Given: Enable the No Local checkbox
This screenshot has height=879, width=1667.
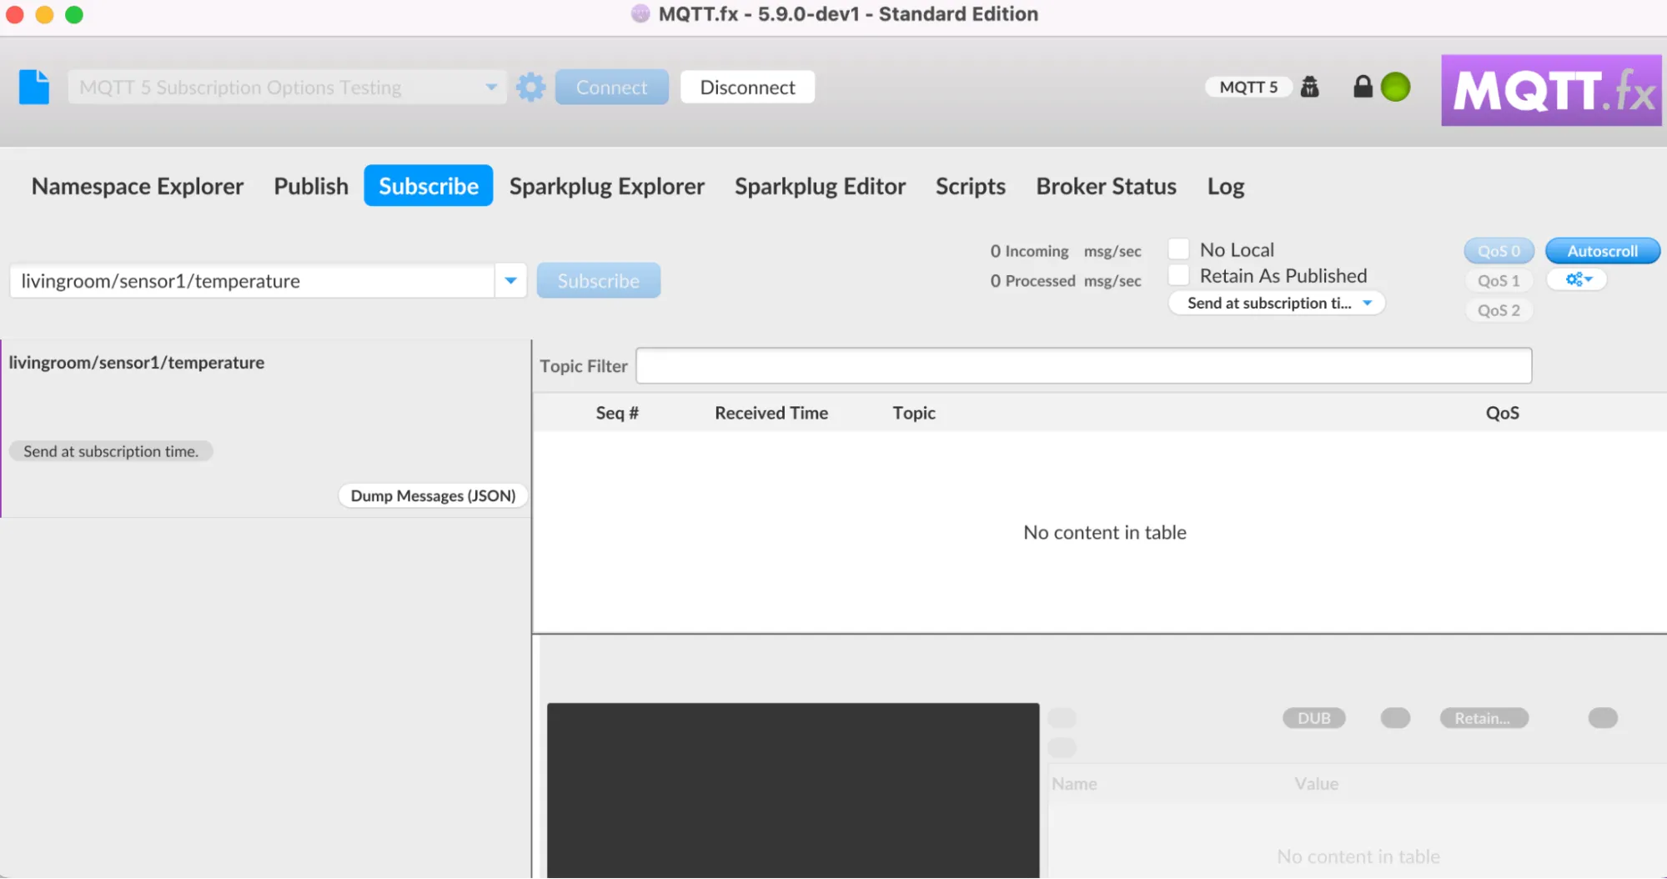Looking at the screenshot, I should (x=1178, y=249).
